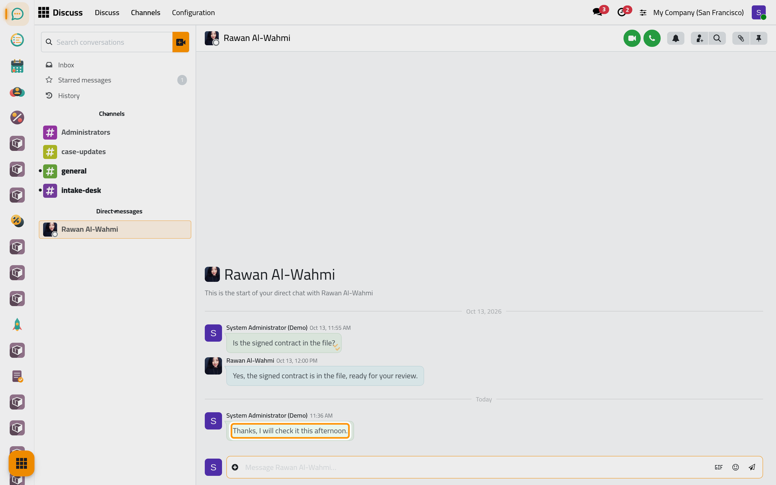This screenshot has height=485, width=776.
Task: Open the user menu avatar
Action: pyautogui.click(x=759, y=13)
